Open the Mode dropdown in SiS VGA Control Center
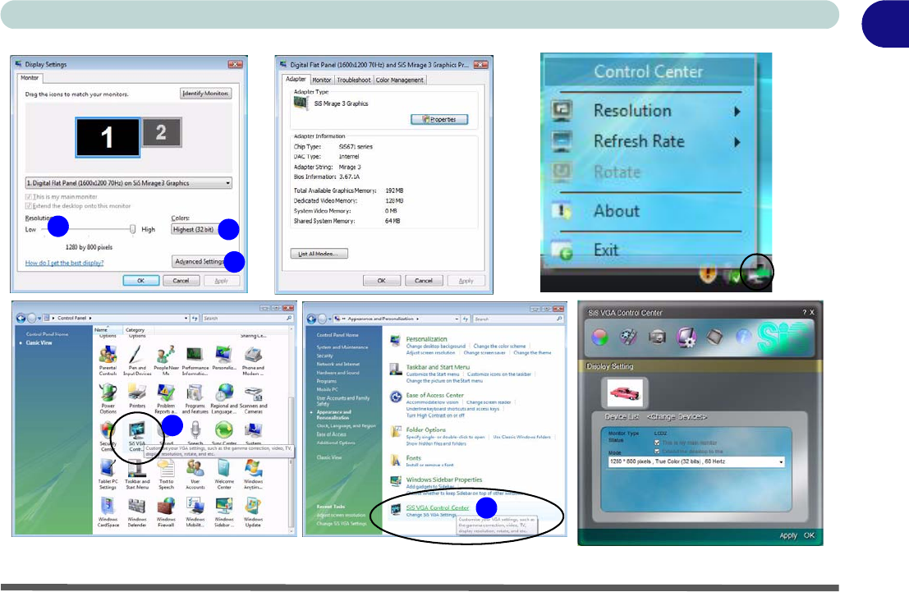The height and width of the screenshot is (592, 909). [696, 461]
